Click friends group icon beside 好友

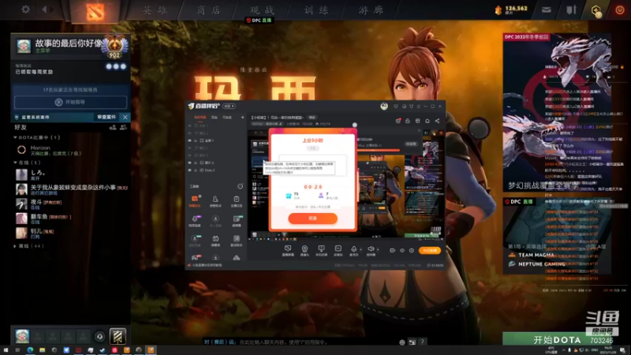(123, 128)
